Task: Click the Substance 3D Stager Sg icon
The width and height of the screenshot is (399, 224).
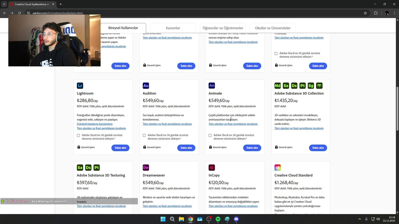Action: [311, 86]
